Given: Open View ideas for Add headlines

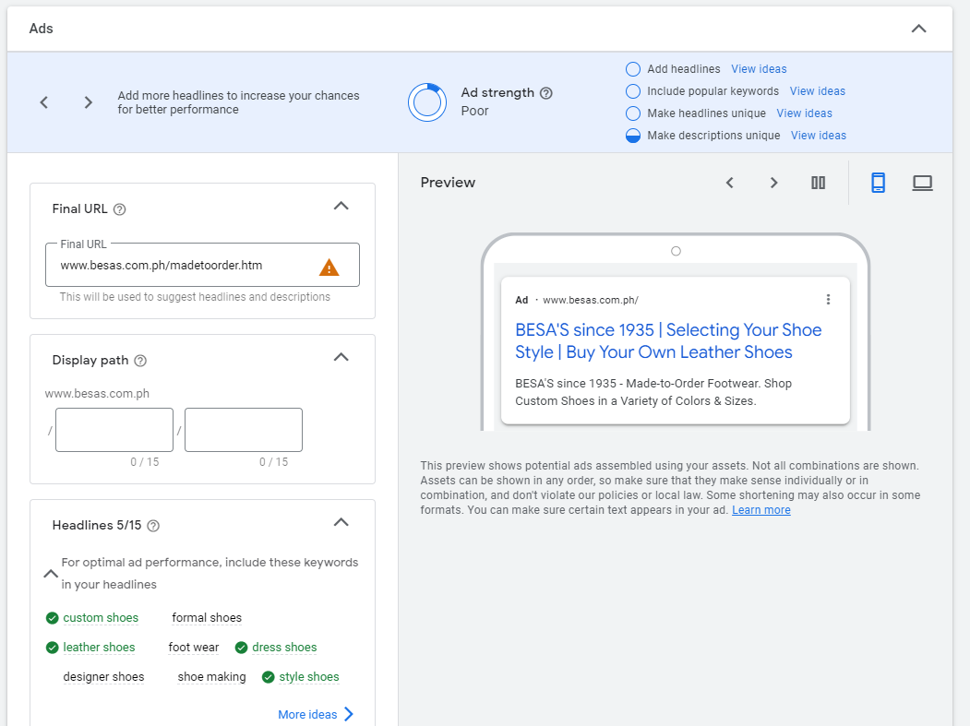Looking at the screenshot, I should tap(759, 68).
